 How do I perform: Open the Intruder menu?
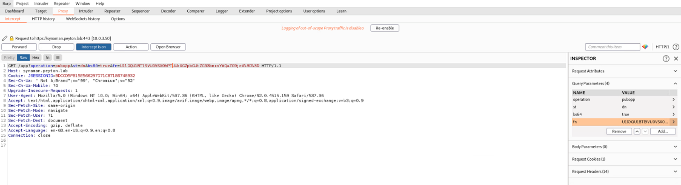point(41,4)
